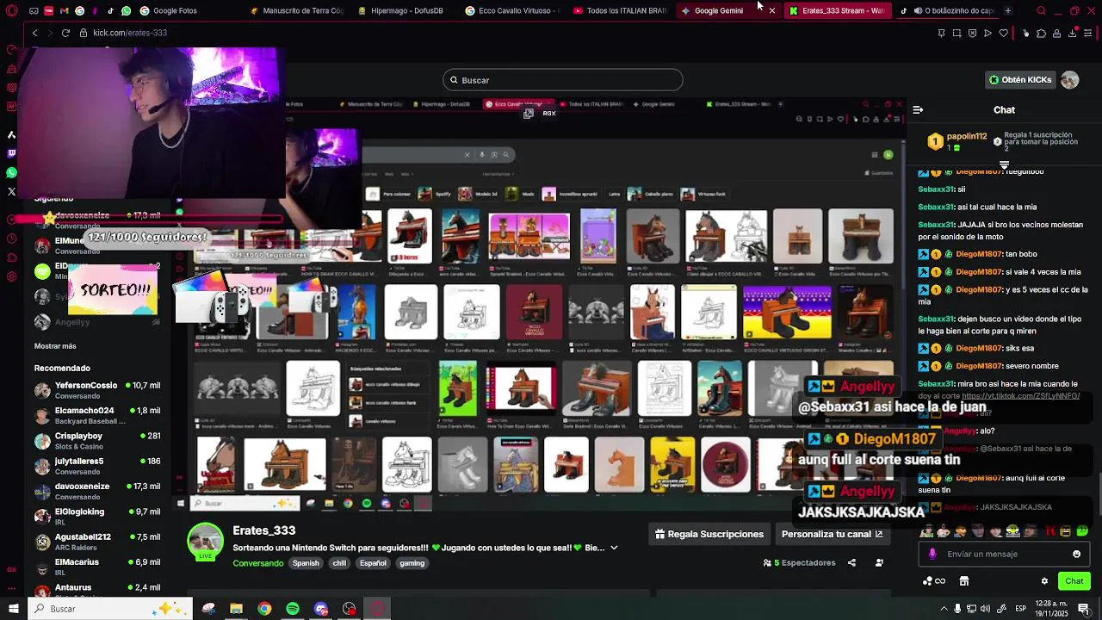Expand the chat leaderboard arrow under papolin112
1102x620 pixels.
click(x=1004, y=164)
